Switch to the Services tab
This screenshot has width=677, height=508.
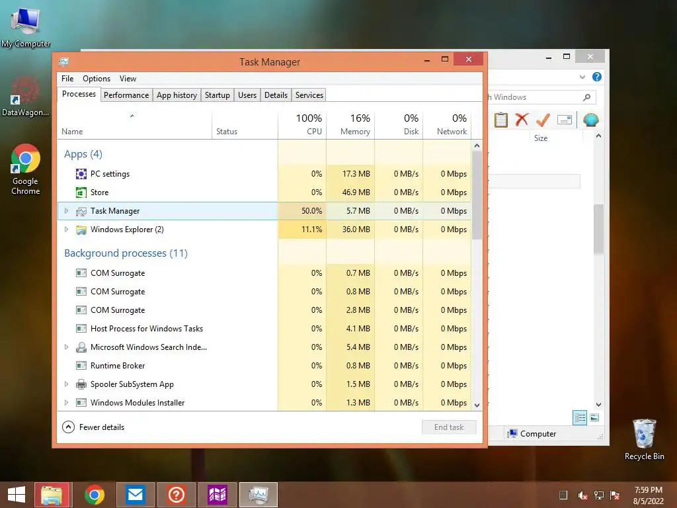click(x=309, y=95)
